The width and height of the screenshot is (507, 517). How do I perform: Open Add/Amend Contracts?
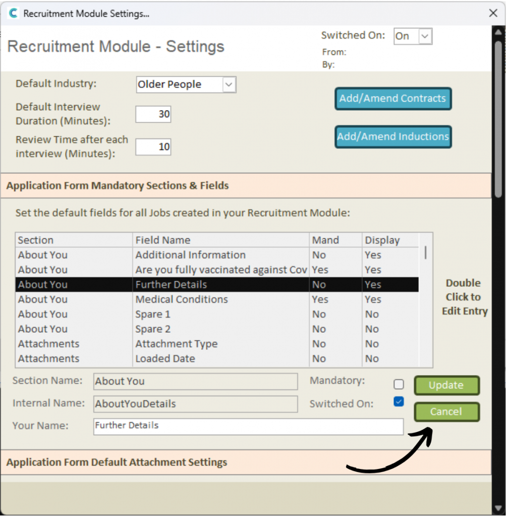392,98
